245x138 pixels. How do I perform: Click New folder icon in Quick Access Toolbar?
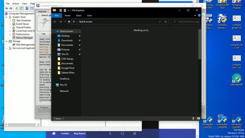tap(65, 10)
